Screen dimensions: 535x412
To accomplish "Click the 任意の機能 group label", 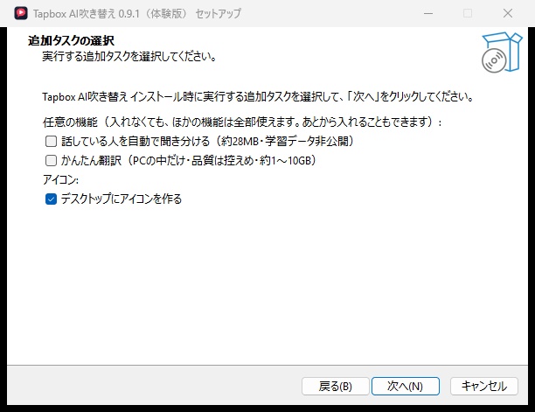I will tap(242, 122).
